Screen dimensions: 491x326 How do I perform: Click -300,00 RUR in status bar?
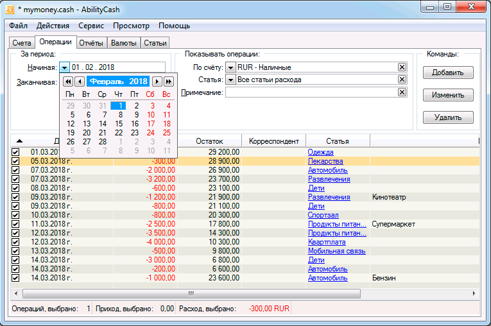point(269,309)
